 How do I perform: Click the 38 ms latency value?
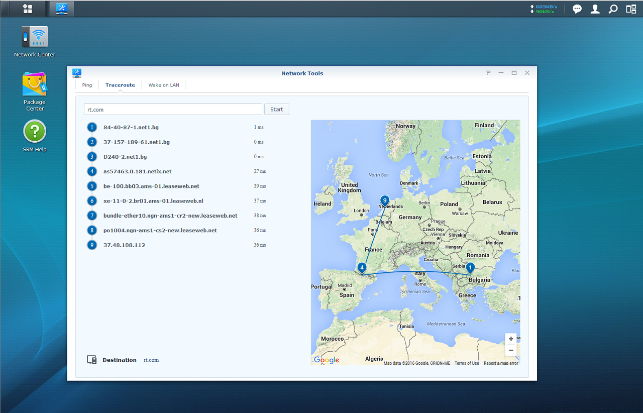click(260, 216)
